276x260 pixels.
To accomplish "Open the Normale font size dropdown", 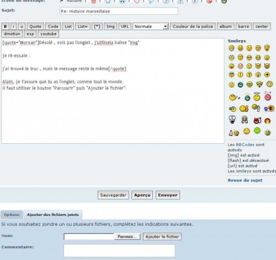I will point(150,26).
